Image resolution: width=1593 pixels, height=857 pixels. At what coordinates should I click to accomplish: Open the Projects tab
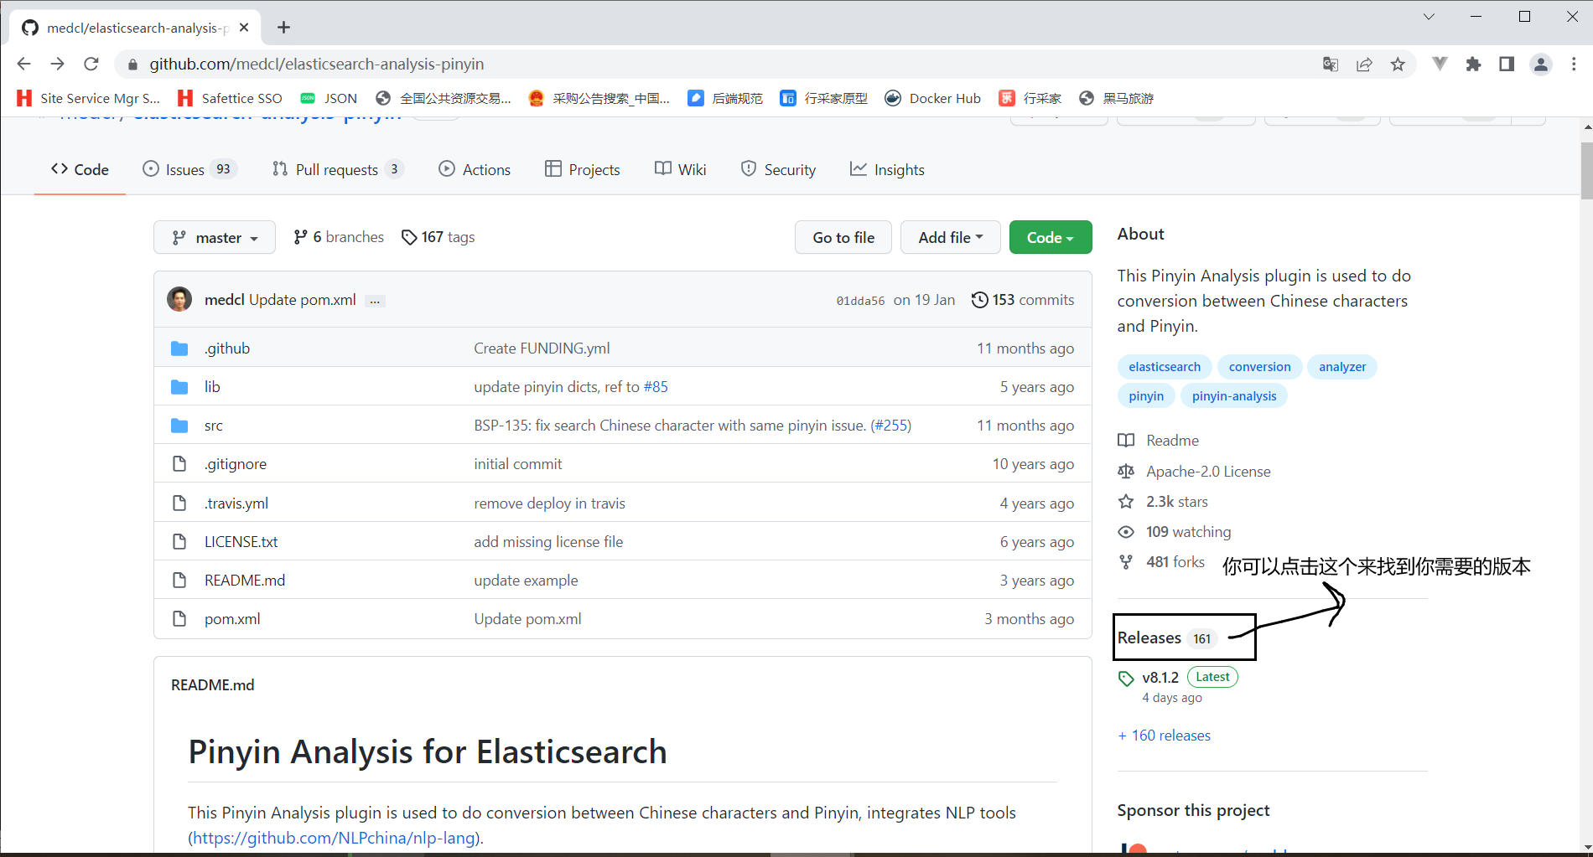pyautogui.click(x=582, y=169)
